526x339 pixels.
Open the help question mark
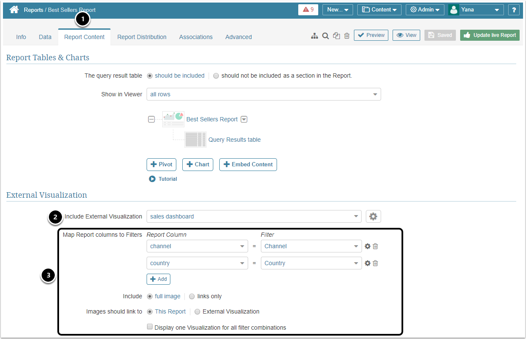click(514, 10)
